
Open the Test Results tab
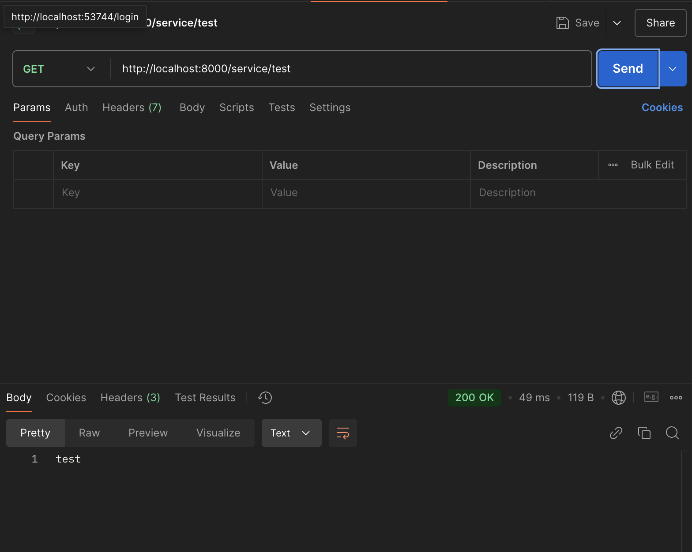205,398
